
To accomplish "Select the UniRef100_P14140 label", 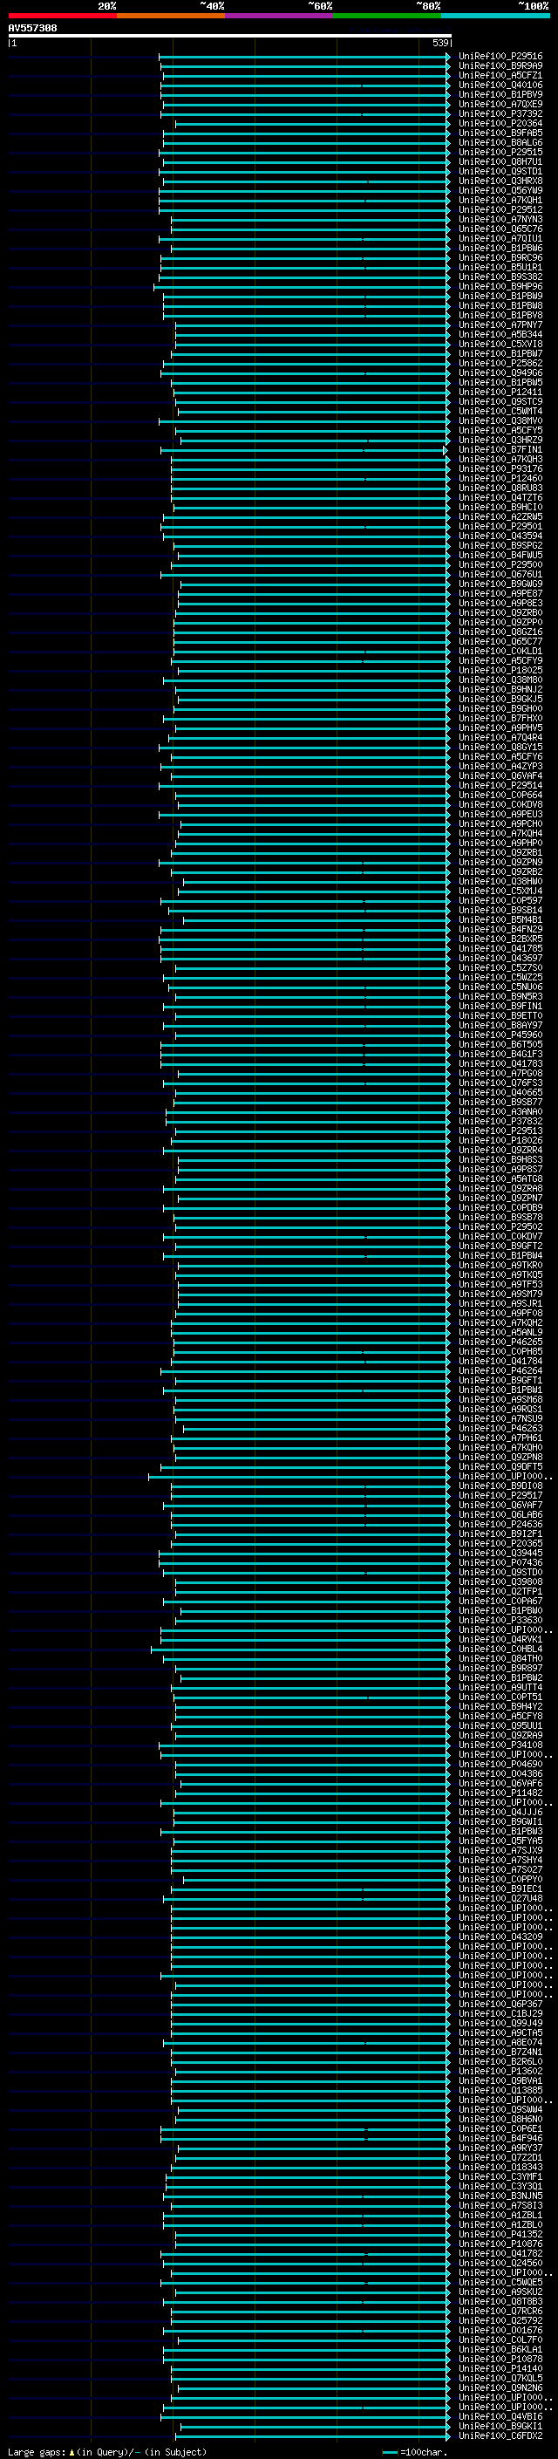I will point(500,2368).
